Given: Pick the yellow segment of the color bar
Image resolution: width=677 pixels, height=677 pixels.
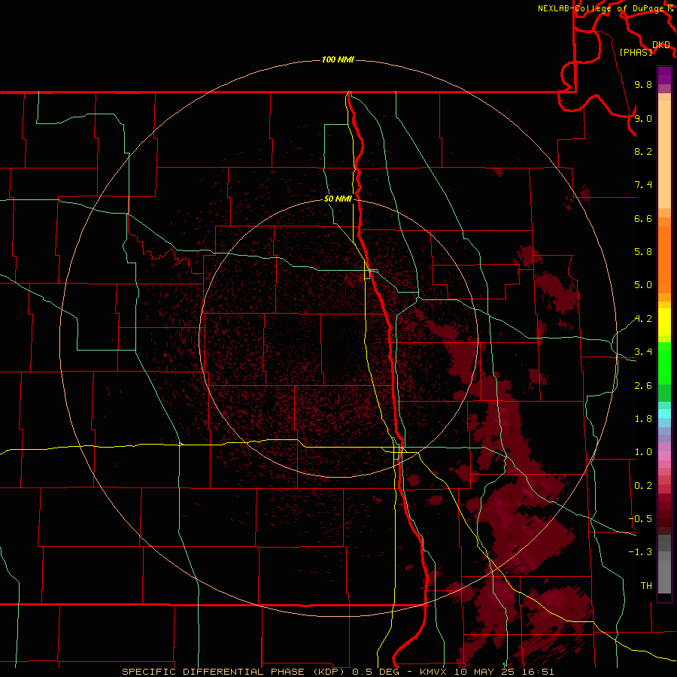Looking at the screenshot, I should [664, 322].
